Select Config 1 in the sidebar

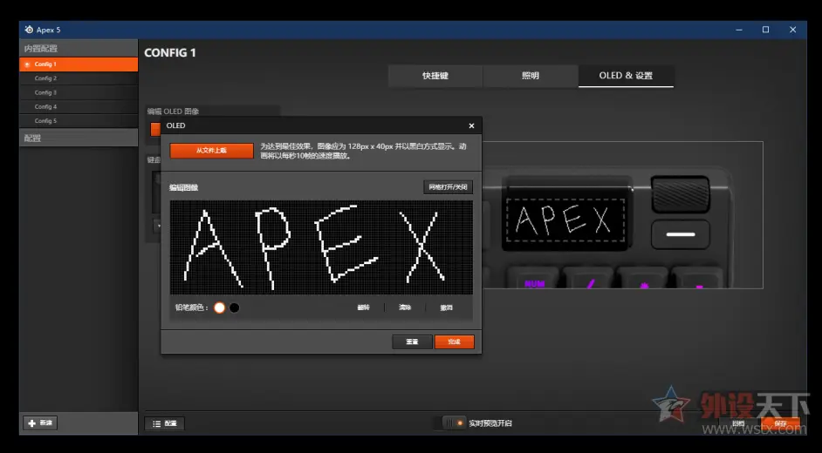point(79,64)
